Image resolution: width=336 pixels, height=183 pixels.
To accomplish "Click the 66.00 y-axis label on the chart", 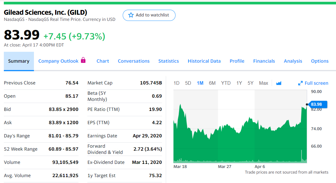I will click(x=316, y=147).
